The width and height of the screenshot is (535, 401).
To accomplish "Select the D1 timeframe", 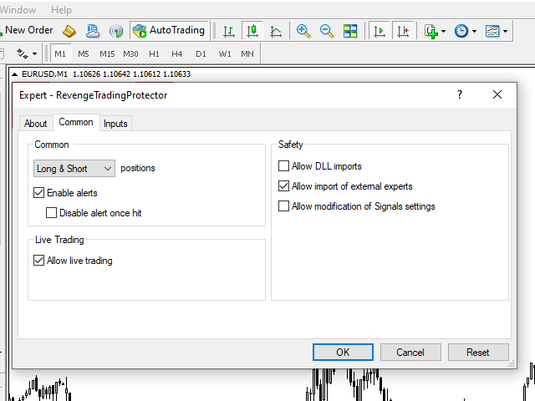I will tap(201, 53).
